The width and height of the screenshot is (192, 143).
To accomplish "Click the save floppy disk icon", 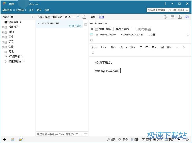I will (x=187, y=17).
